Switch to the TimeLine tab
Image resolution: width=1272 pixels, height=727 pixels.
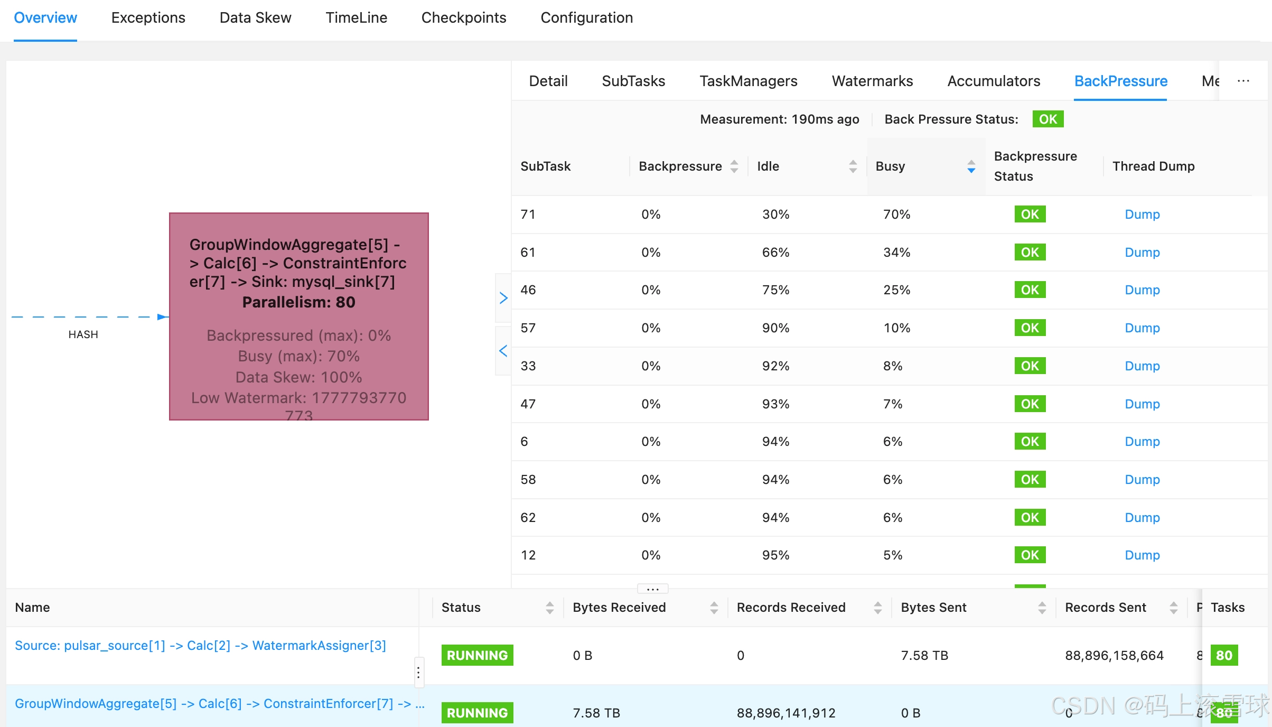(x=357, y=18)
